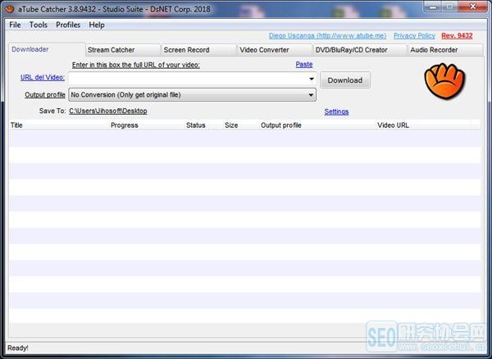Click the Rev. 9432 link
Screen dimensions: 492x359
coord(457,35)
